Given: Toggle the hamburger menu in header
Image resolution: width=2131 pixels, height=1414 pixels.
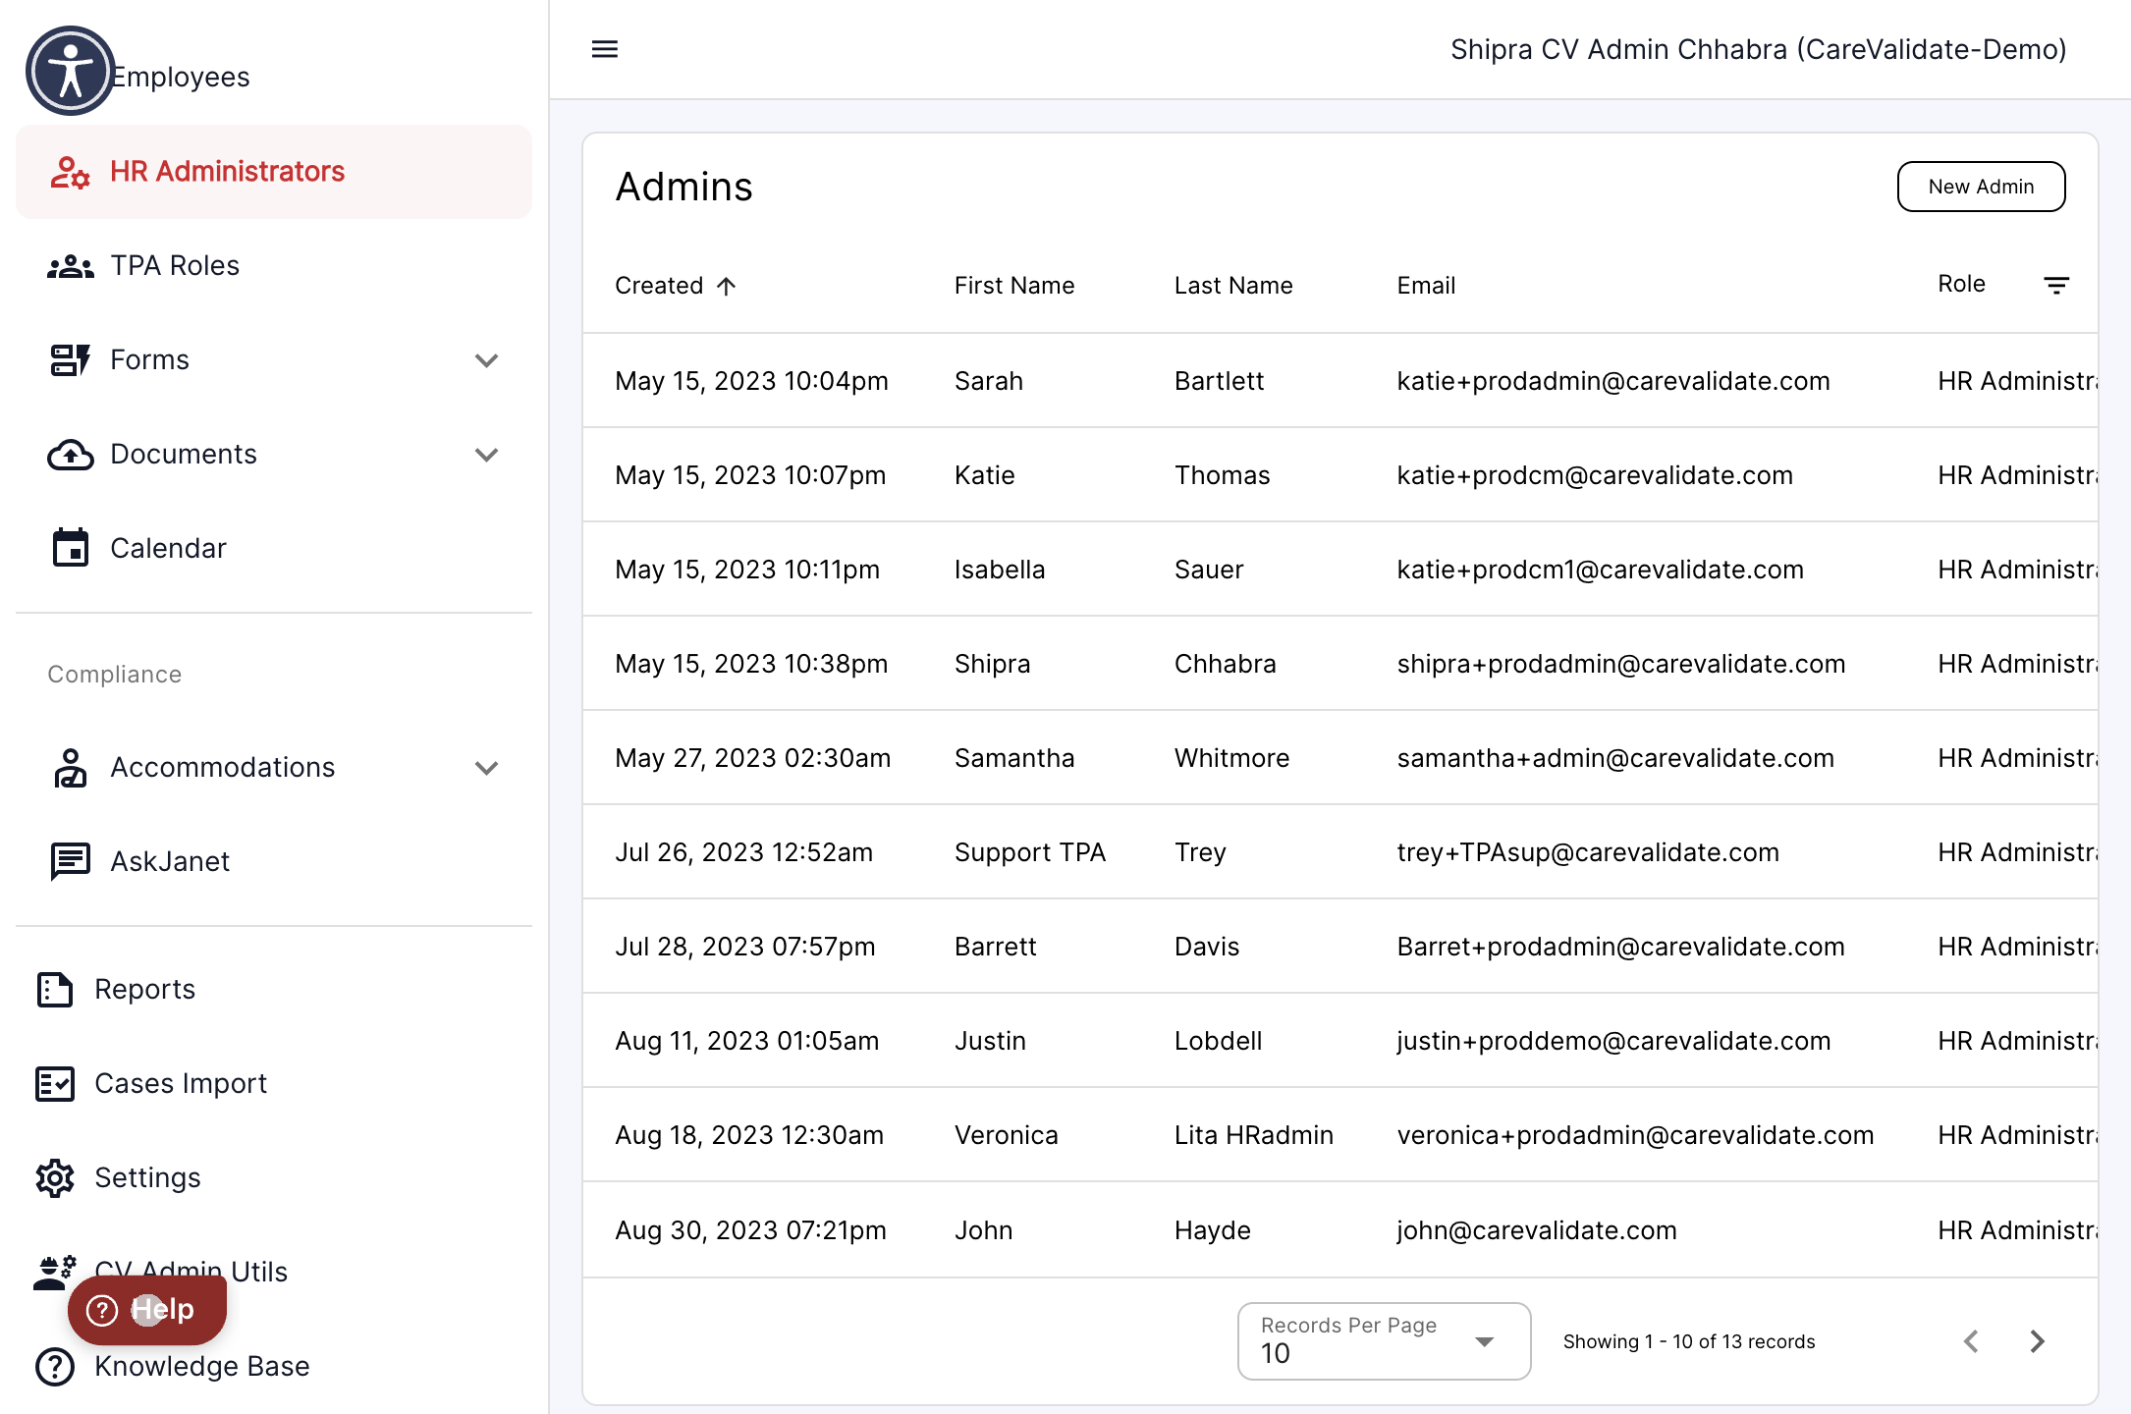Looking at the screenshot, I should tap(605, 49).
